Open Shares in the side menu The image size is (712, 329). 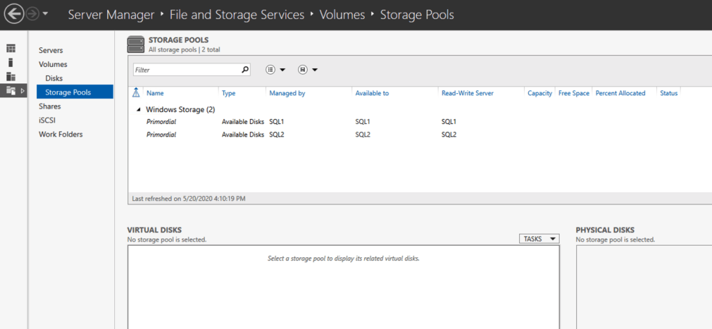coord(49,106)
